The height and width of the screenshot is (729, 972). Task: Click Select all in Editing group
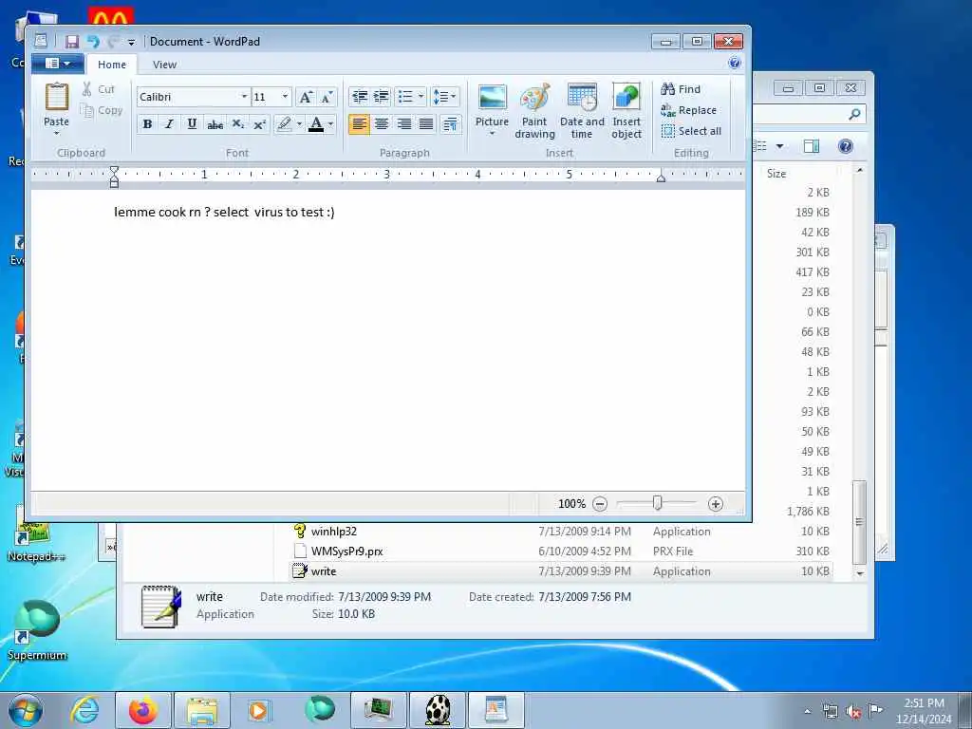691,131
